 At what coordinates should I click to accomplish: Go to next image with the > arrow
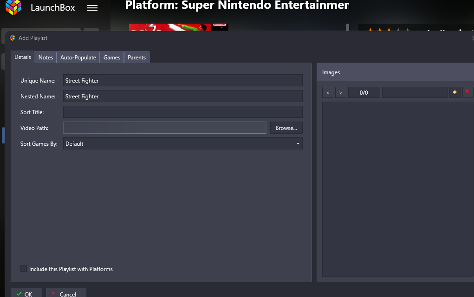pos(341,92)
